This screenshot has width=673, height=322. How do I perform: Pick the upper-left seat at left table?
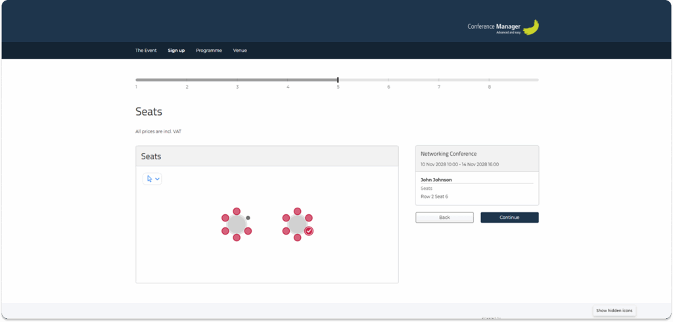coord(225,218)
